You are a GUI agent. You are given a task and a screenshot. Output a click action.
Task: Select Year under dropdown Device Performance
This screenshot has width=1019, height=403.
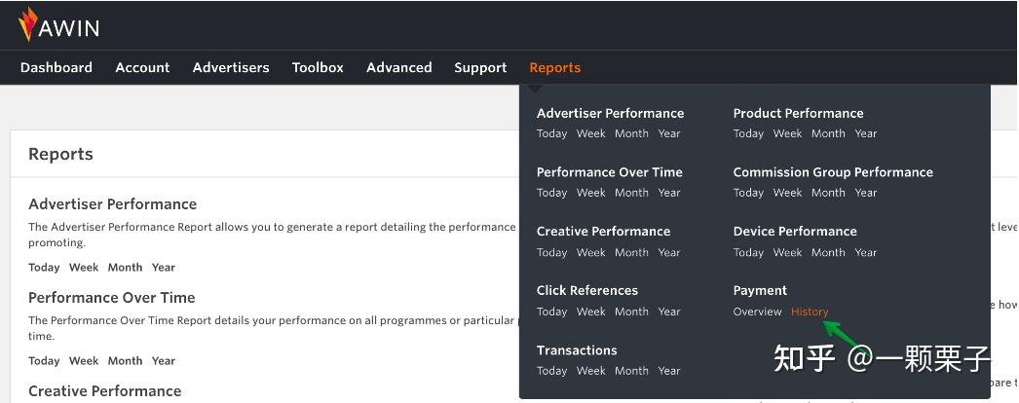[x=866, y=252]
